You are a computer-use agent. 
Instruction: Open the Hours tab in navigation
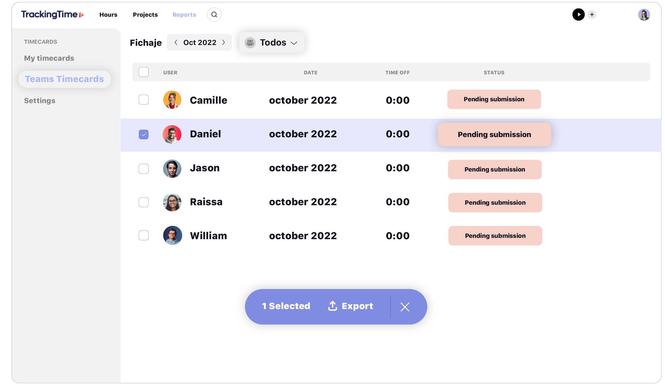click(108, 14)
